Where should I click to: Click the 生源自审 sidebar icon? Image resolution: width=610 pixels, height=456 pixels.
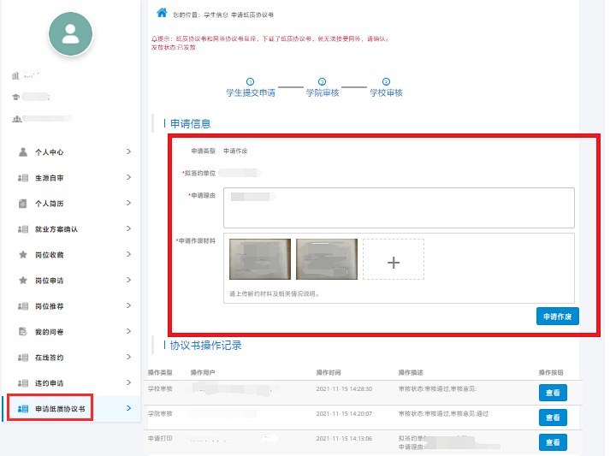[x=23, y=178]
